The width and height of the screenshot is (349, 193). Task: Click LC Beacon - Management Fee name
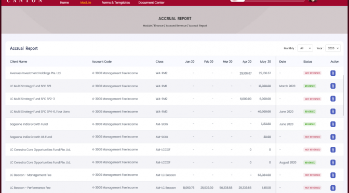coord(31,175)
